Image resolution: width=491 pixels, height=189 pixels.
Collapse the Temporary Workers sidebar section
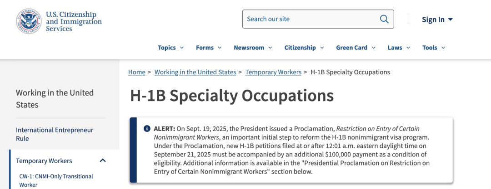[103, 161]
